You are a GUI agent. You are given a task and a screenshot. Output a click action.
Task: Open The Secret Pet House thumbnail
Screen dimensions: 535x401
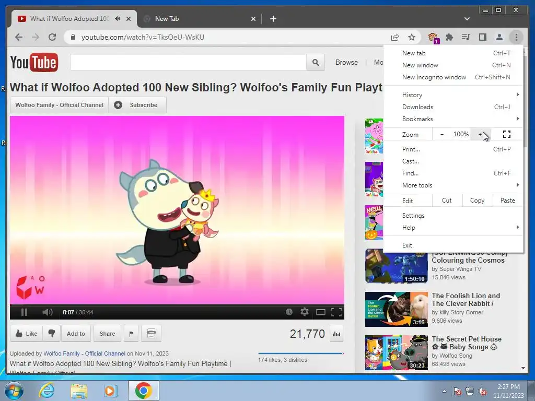click(397, 352)
